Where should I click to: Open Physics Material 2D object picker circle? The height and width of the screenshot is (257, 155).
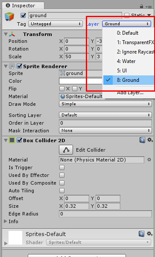[x=149, y=160]
